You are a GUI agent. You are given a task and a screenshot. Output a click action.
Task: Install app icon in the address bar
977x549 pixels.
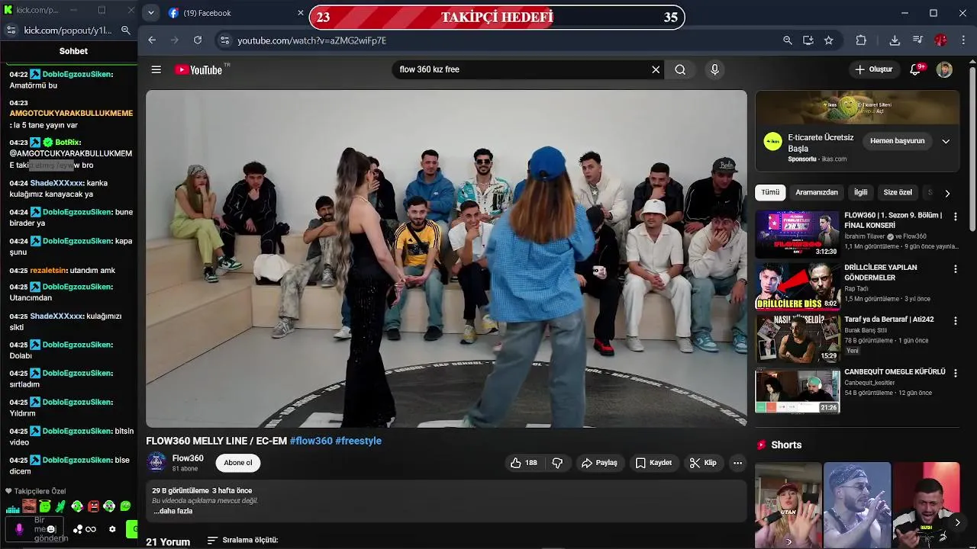[808, 40]
